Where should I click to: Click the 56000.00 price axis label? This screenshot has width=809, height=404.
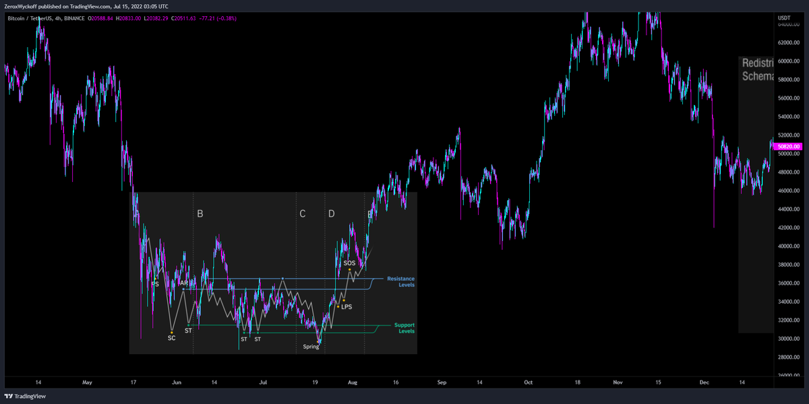pyautogui.click(x=789, y=98)
